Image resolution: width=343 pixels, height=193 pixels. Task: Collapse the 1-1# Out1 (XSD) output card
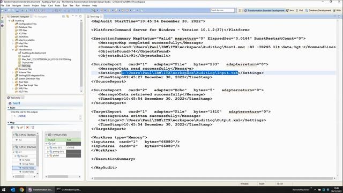pos(47,135)
